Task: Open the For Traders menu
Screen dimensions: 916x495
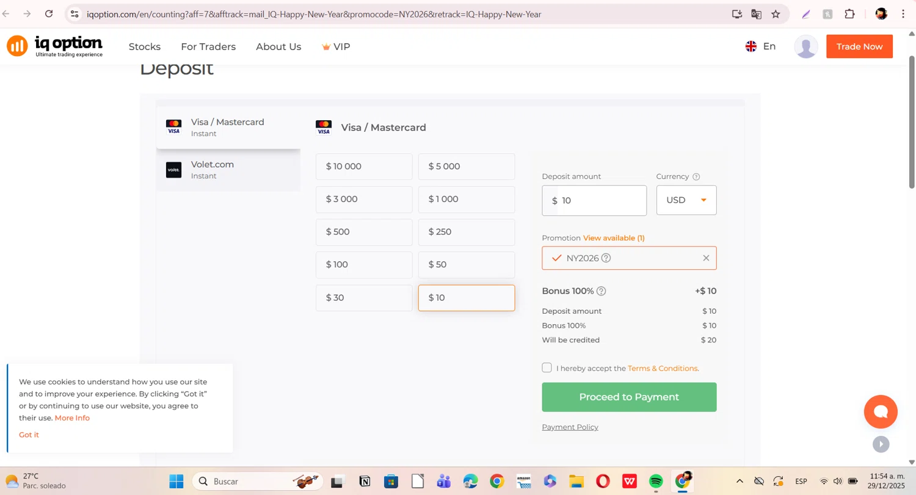Action: (208, 46)
